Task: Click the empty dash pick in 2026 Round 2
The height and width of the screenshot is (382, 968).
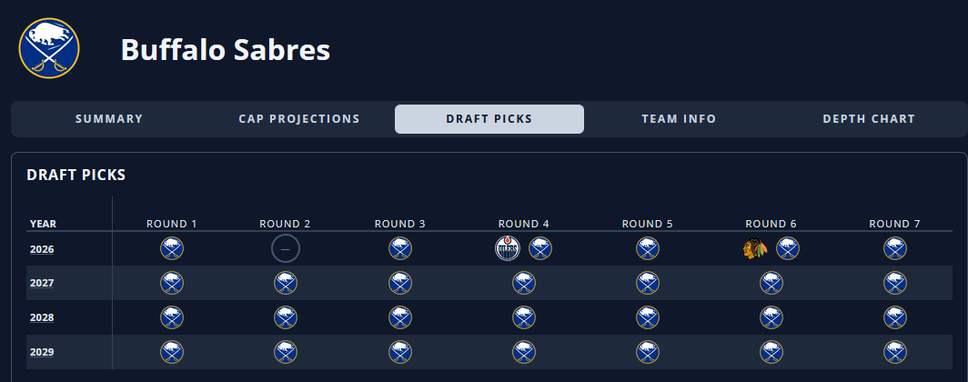Action: coord(285,248)
